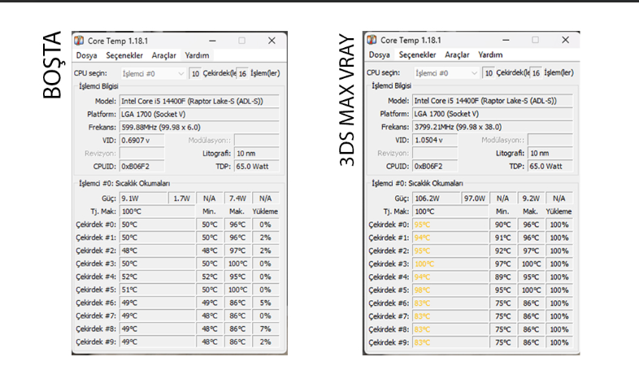Screen dimensions: 639x392
Task: Click Güç value 106.2W
Action: coord(437,198)
